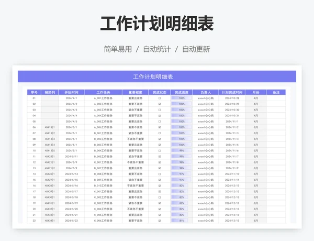Click the cell B_010工作任务

(103, 185)
